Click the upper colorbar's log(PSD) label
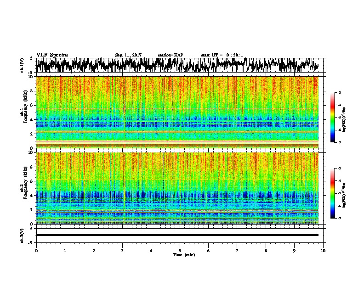The image size is (364, 281). click(344, 119)
